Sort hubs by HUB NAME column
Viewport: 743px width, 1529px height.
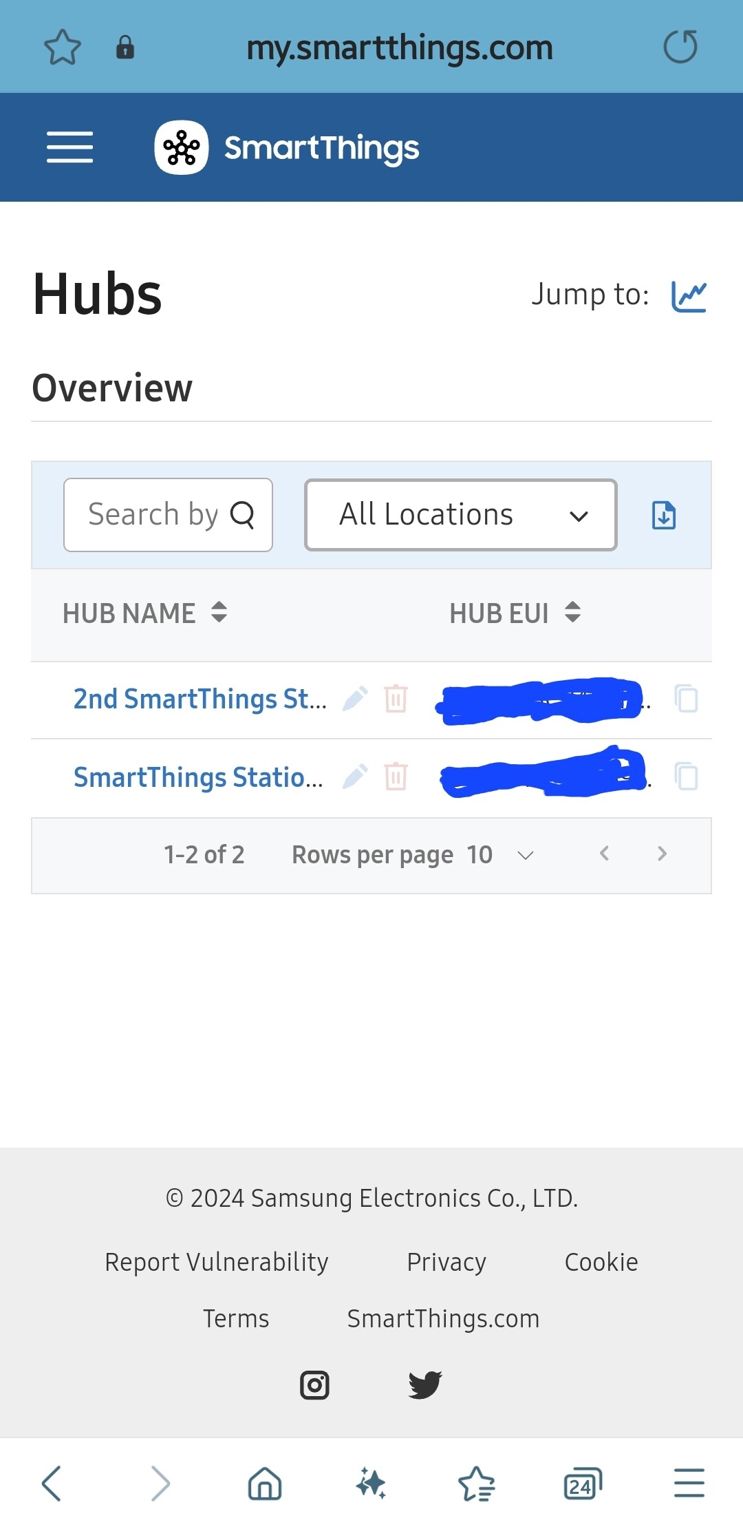145,613
